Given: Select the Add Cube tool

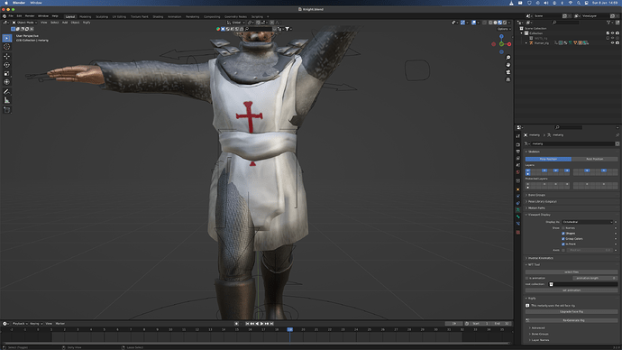Looking at the screenshot, I should (6, 110).
